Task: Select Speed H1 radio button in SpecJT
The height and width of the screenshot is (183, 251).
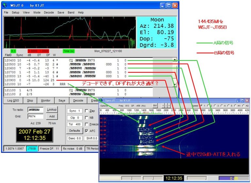Action: 235,106
